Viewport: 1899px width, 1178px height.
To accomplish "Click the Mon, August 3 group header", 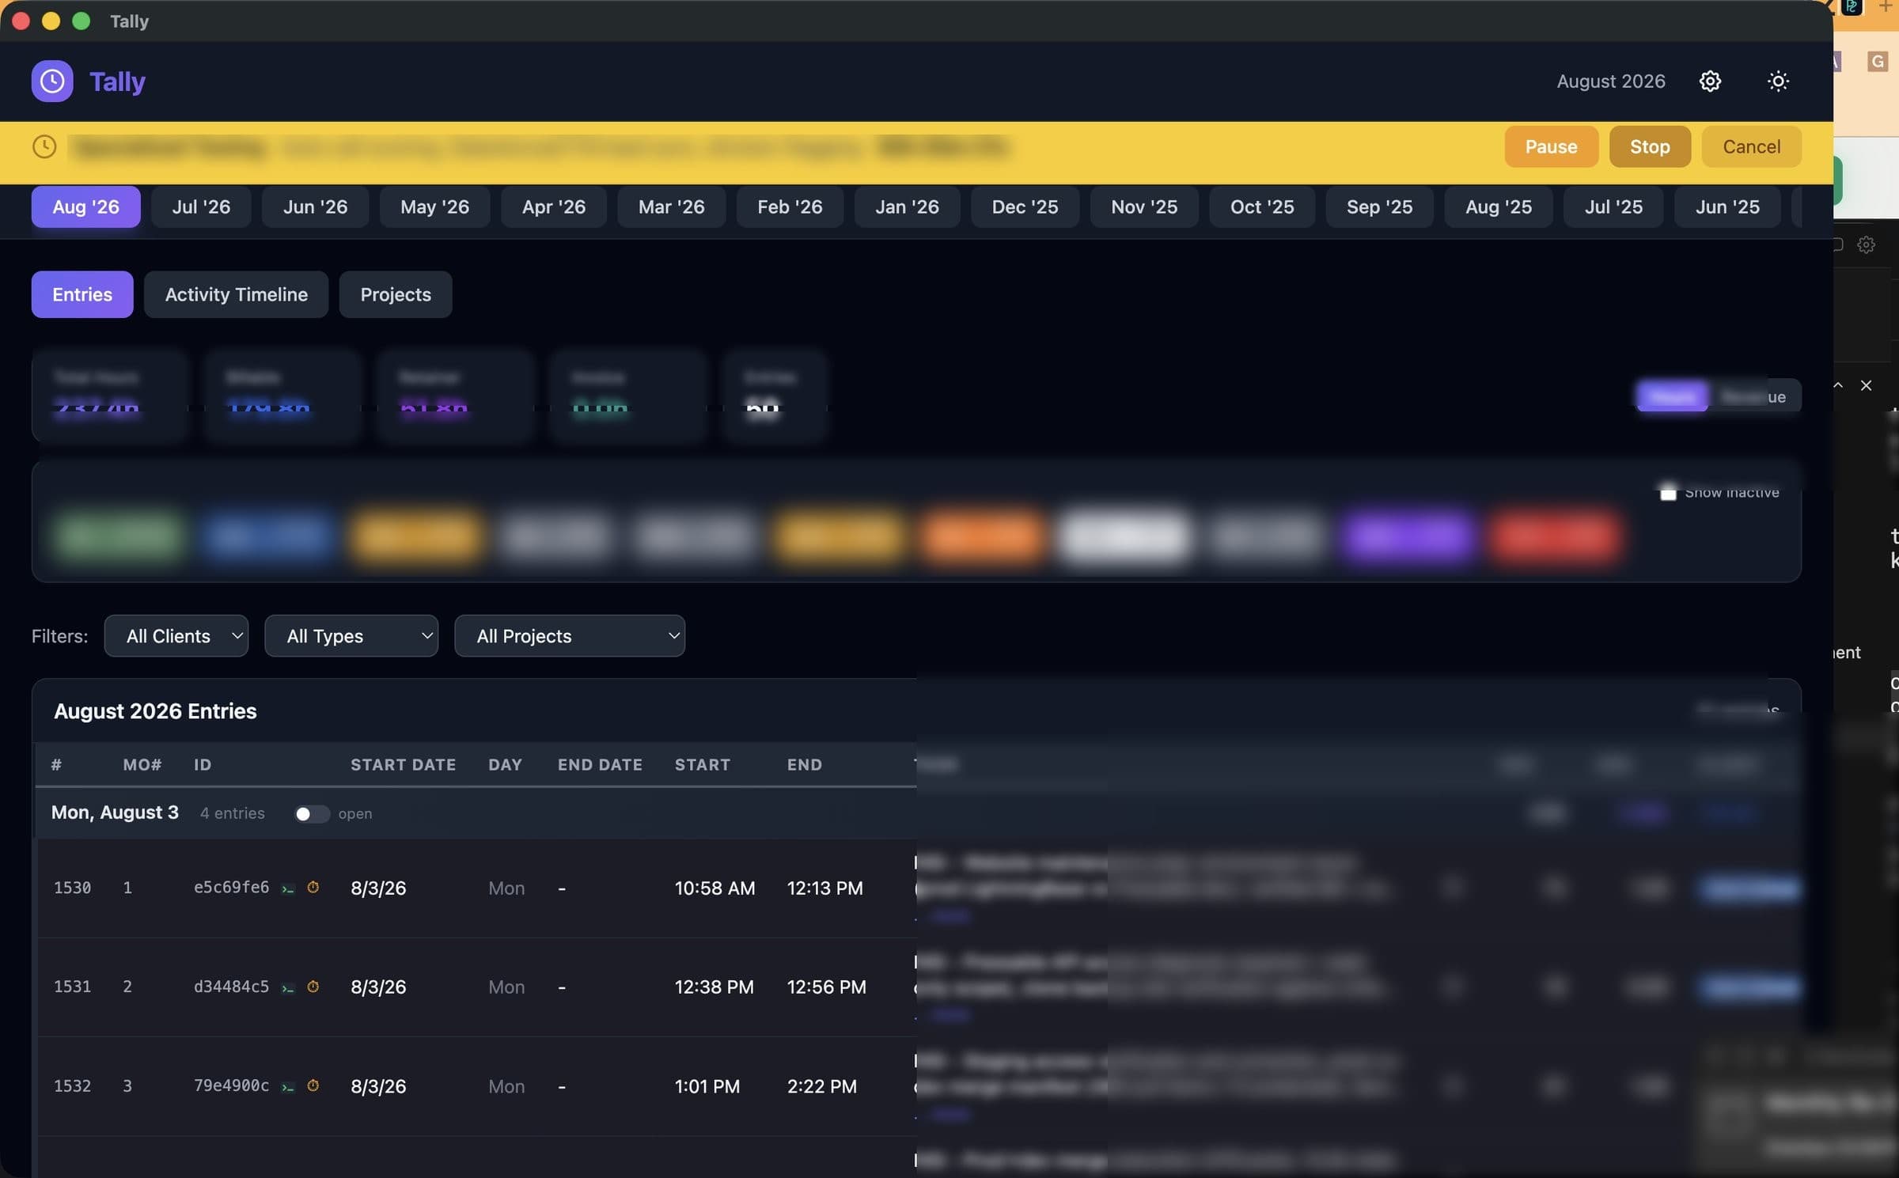I will coord(115,812).
